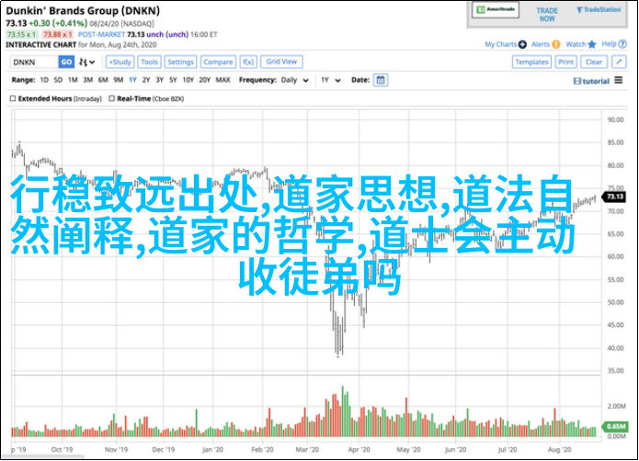Open the Help link
Screen dimensions: 639x461
click(610, 44)
